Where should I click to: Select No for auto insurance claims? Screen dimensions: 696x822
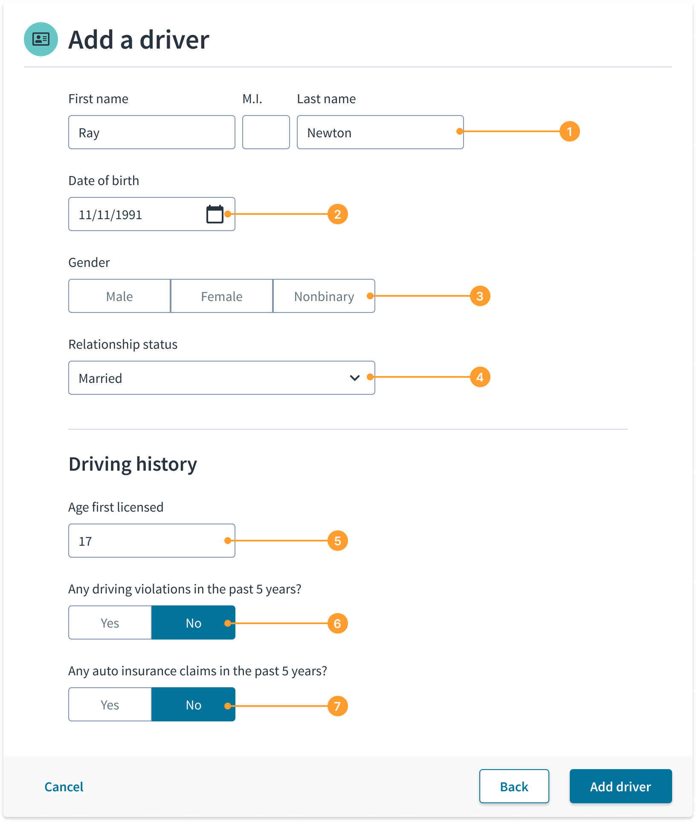click(x=194, y=704)
